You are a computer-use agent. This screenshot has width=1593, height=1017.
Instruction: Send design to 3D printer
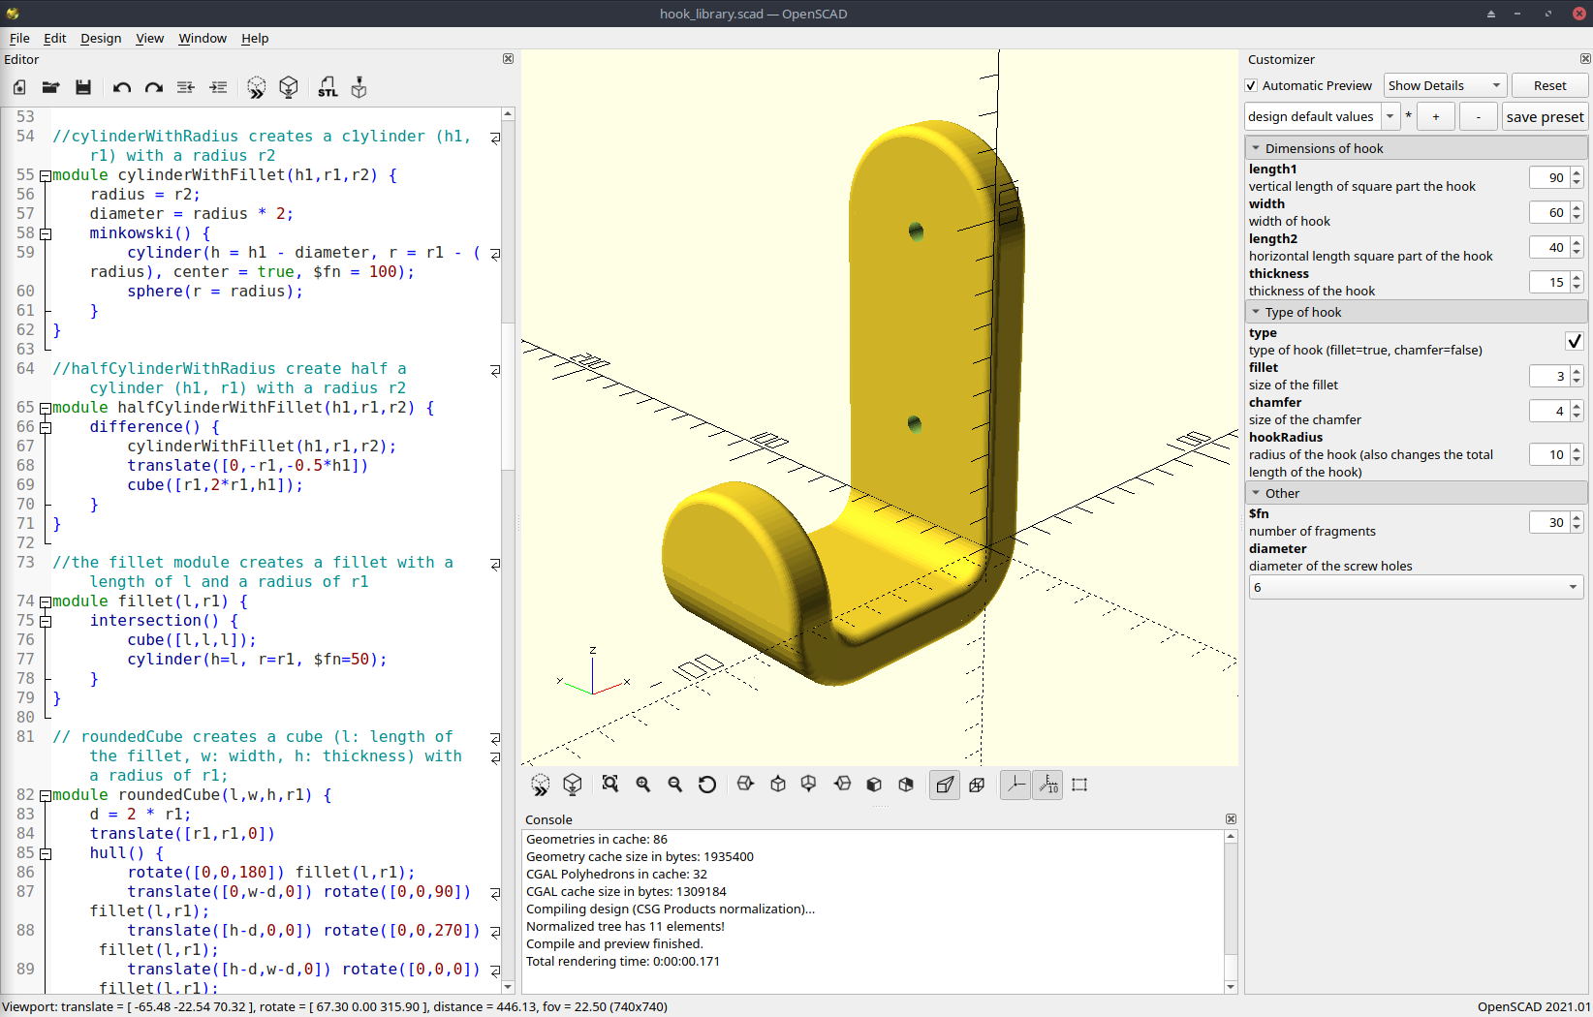(359, 88)
